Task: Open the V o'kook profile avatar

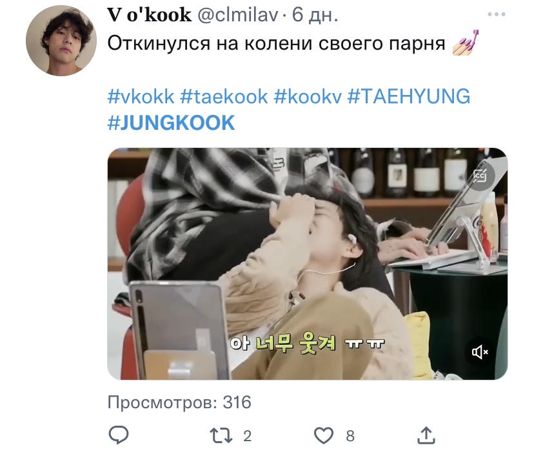Action: 61,41
